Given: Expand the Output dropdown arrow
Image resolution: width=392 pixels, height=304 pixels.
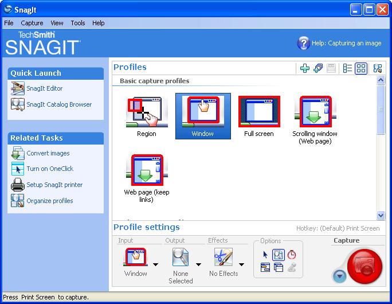Looking at the screenshot, I should (x=198, y=264).
